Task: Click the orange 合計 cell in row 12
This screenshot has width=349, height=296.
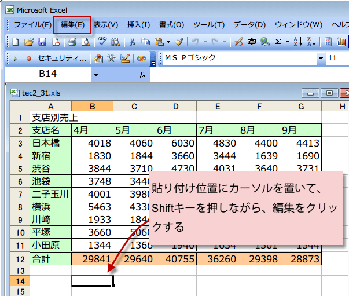Action: pyautogui.click(x=50, y=259)
